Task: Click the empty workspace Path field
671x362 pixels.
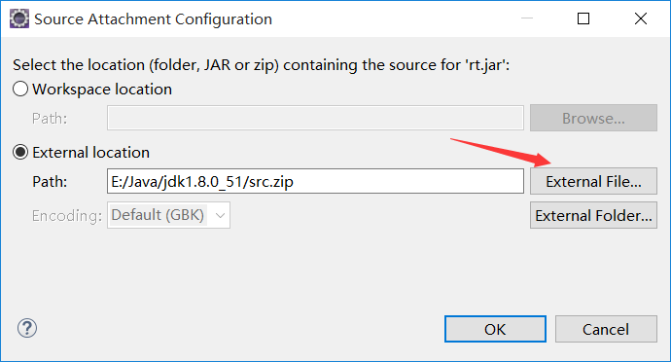Action: tap(315, 118)
